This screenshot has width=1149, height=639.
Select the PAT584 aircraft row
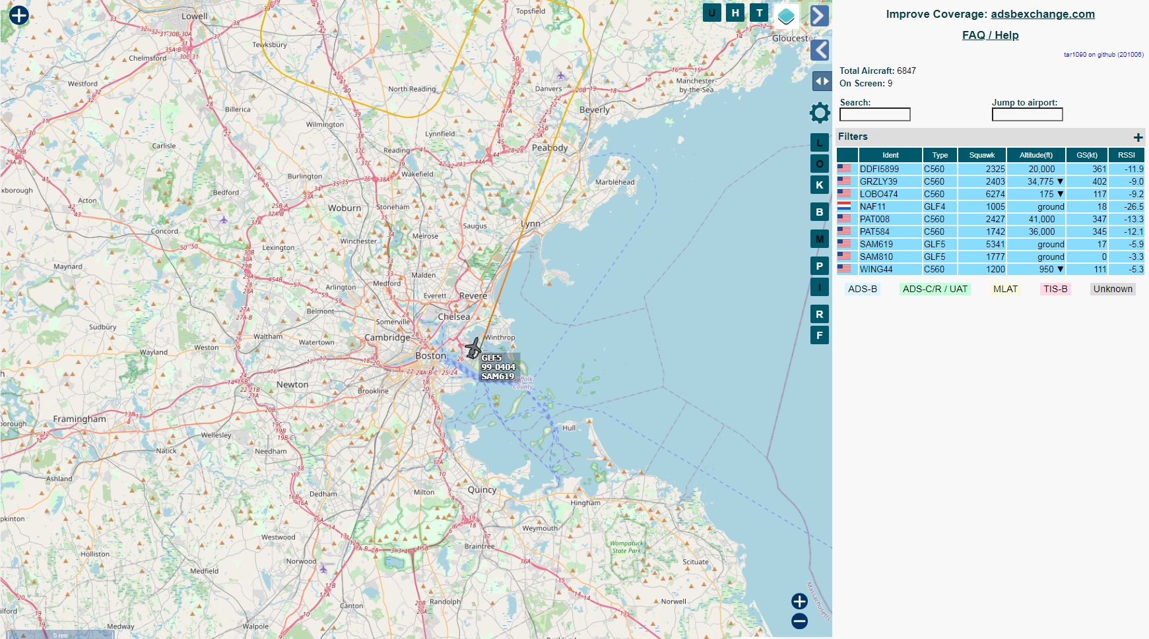point(990,231)
